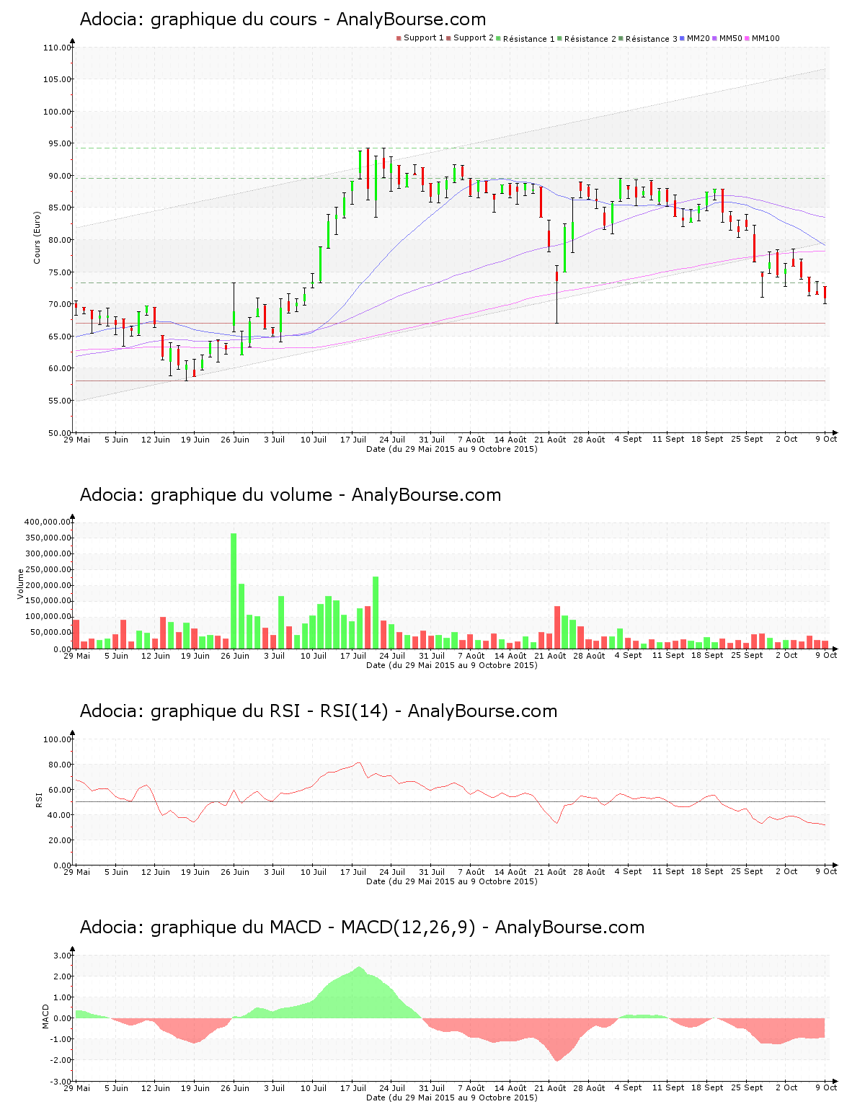
Task: Select the Résistance 2 legend label
Action: point(590,38)
